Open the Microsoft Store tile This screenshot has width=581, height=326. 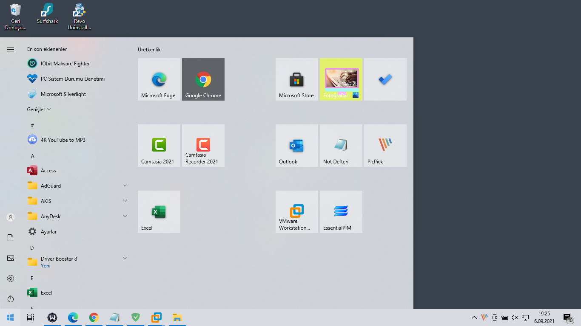[297, 79]
